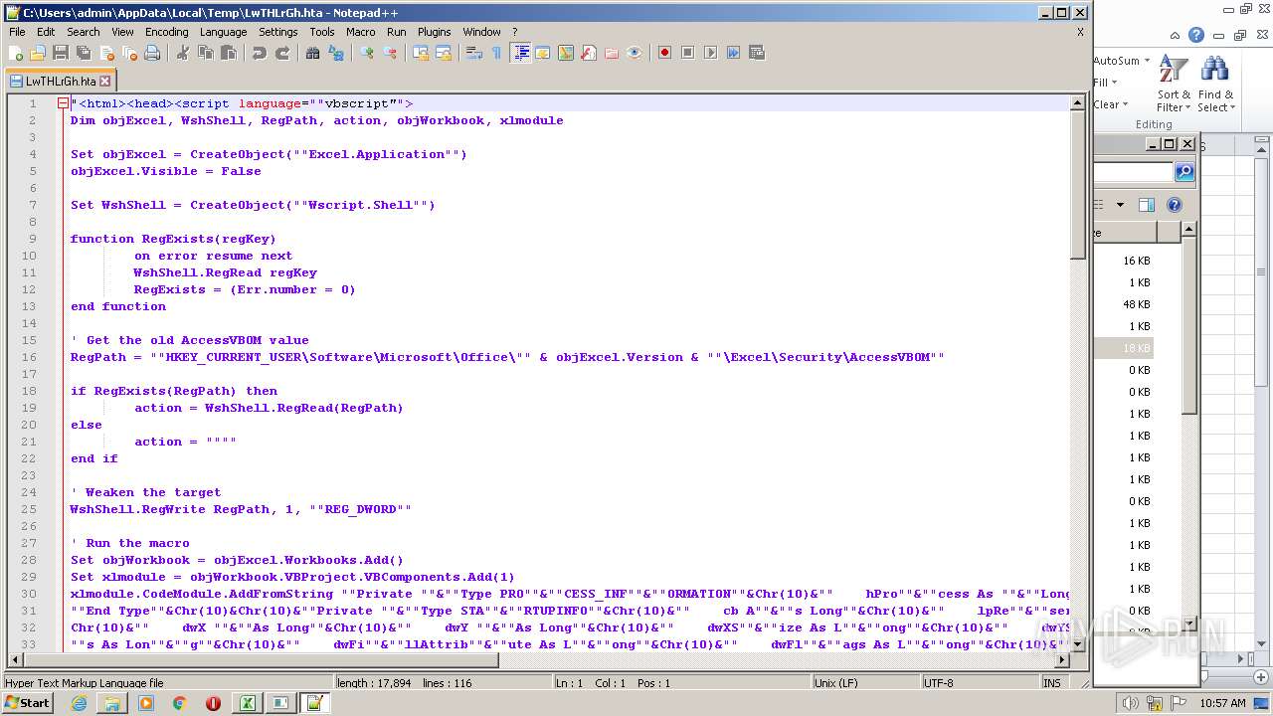Click the Cut scissors icon
Screen dimensions: 1273x716
point(183,53)
